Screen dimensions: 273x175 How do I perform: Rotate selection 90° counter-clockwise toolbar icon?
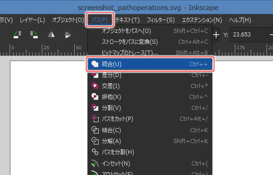tap(17, 35)
